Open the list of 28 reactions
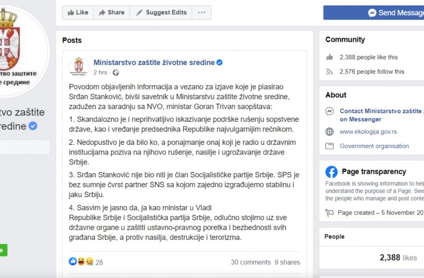 [99, 262]
